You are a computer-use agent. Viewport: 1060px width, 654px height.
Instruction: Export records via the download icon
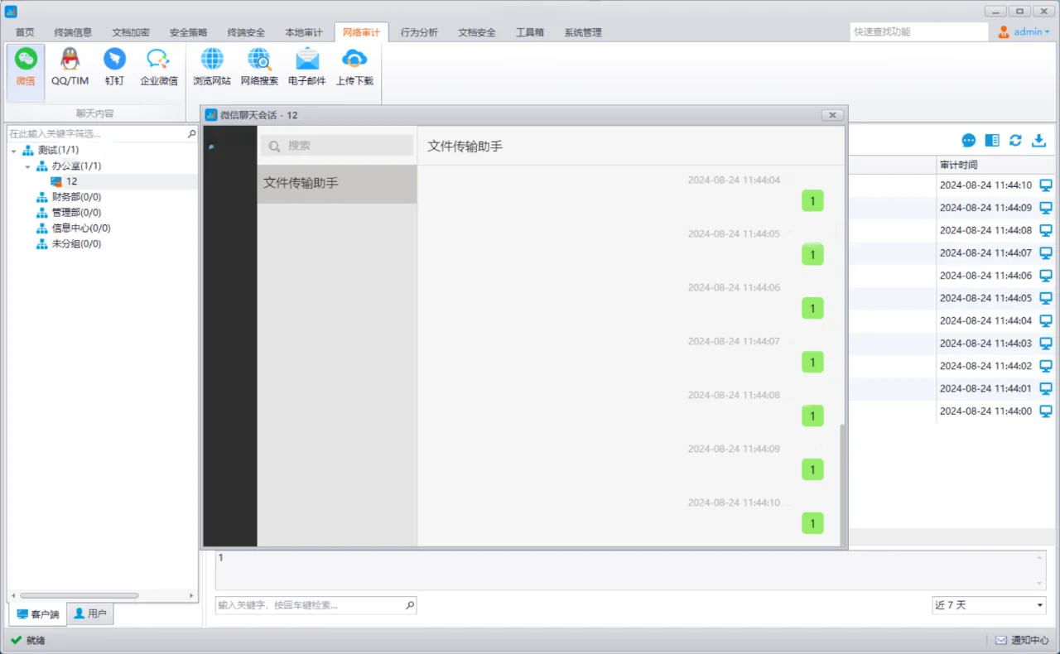pos(1038,140)
